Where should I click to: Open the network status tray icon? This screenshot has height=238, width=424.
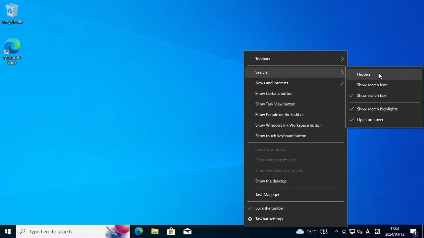(352, 231)
